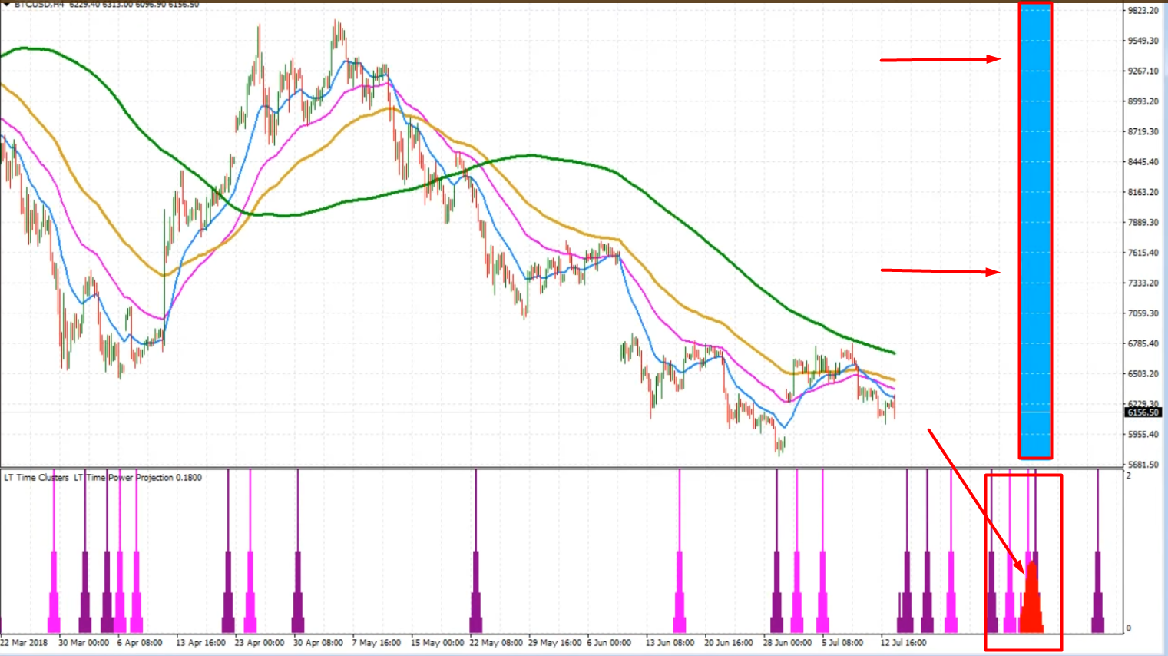Click the 6785.40 price axis label

(1143, 343)
